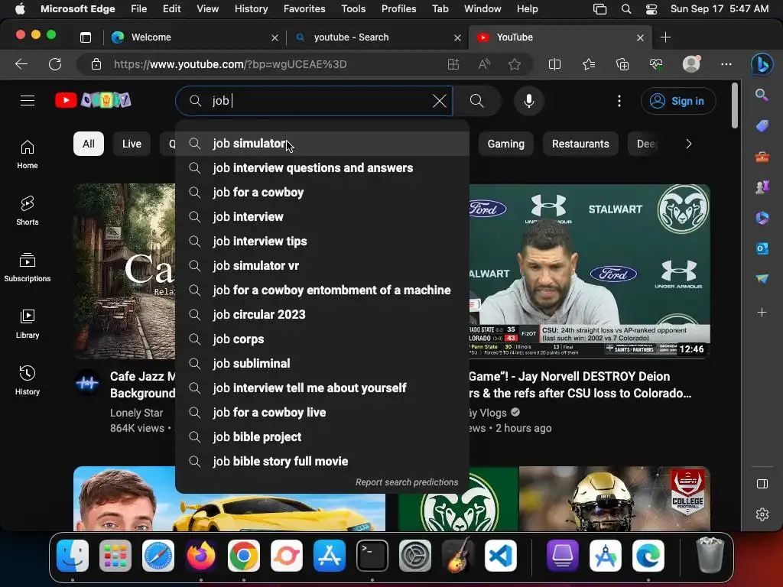Go to Home in YouTube sidebar
Viewport: 783px width, 587px height.
28,154
